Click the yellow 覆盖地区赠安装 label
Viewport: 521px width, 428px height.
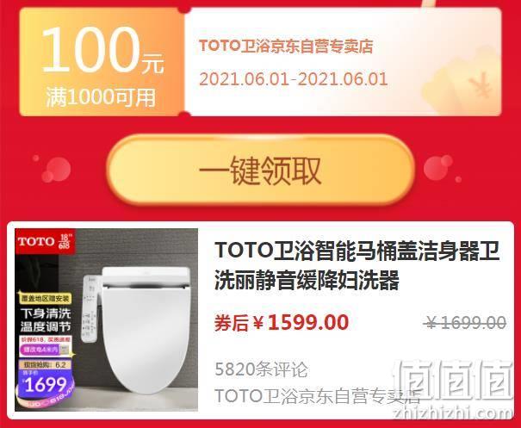(x=45, y=298)
